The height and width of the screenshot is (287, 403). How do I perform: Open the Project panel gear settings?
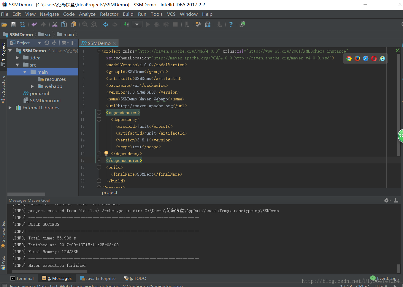pyautogui.click(x=65, y=43)
